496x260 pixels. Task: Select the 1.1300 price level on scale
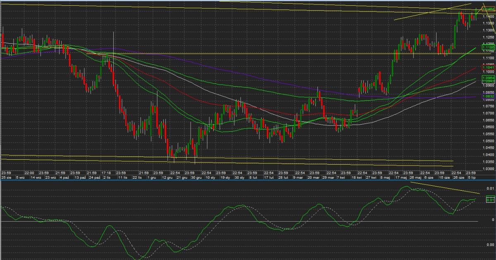tap(488, 30)
